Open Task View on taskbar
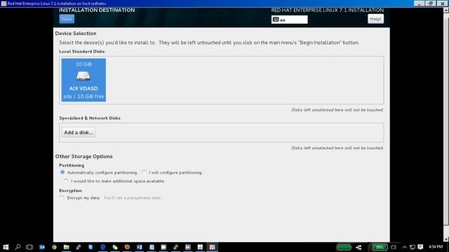 coord(29,247)
